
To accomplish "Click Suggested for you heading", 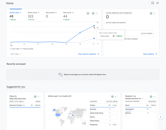I will tap(16, 87).
